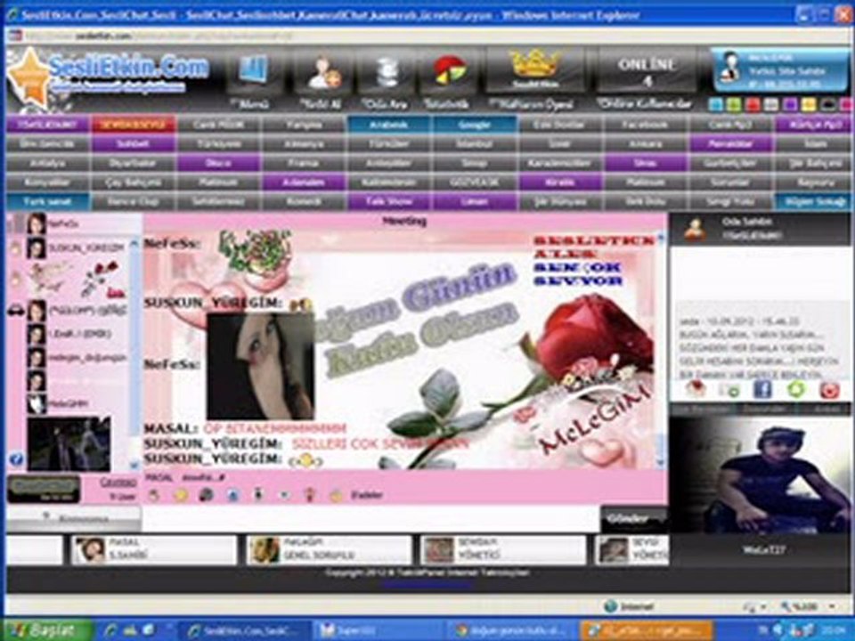The height and width of the screenshot is (641, 855).
Task: Click the red figure icon in chat toolbar
Action: 310,496
